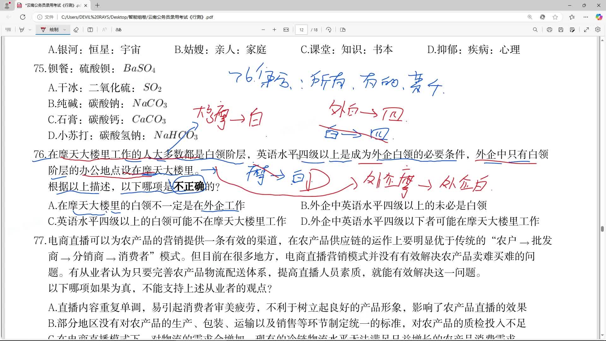Expand highlighter color options dropdown
The image size is (606, 341).
30,30
